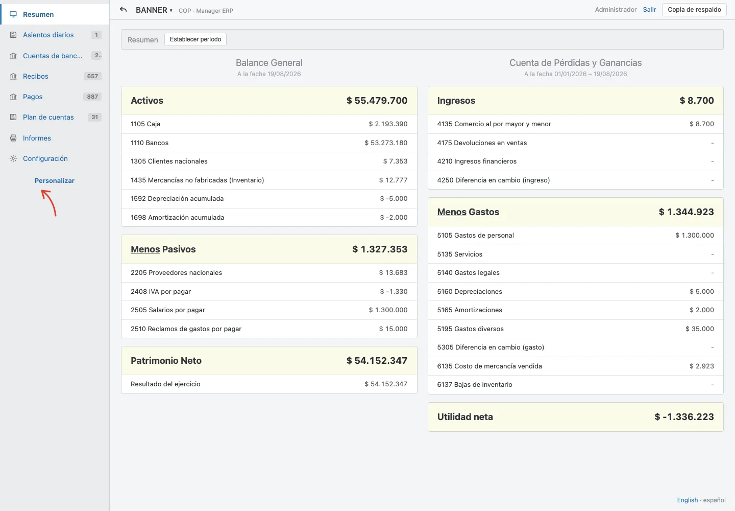Click the Pagos bank icon

[x=13, y=97]
